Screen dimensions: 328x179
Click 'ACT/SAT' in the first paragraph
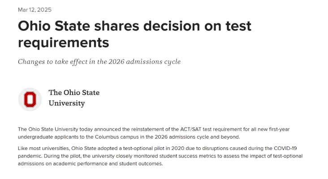coord(191,129)
